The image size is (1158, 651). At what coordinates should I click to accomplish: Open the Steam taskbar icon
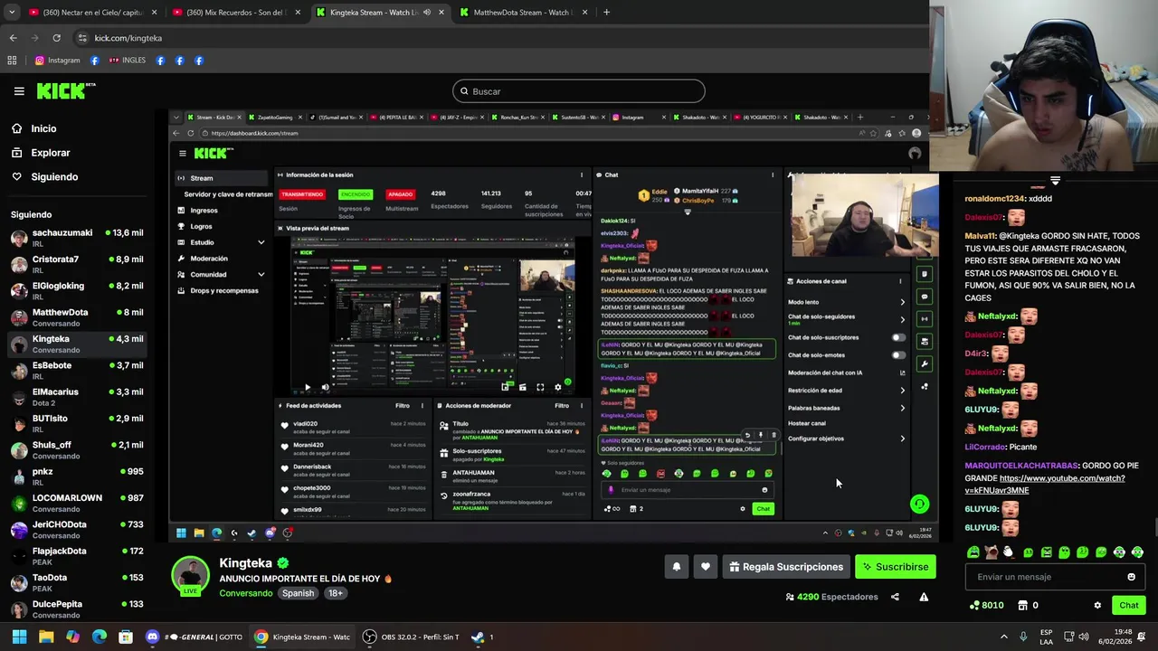(478, 637)
